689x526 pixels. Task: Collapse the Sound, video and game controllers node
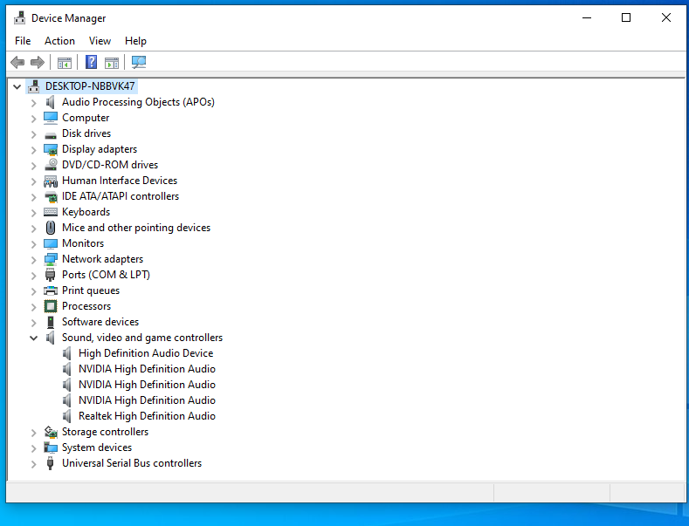tap(33, 338)
